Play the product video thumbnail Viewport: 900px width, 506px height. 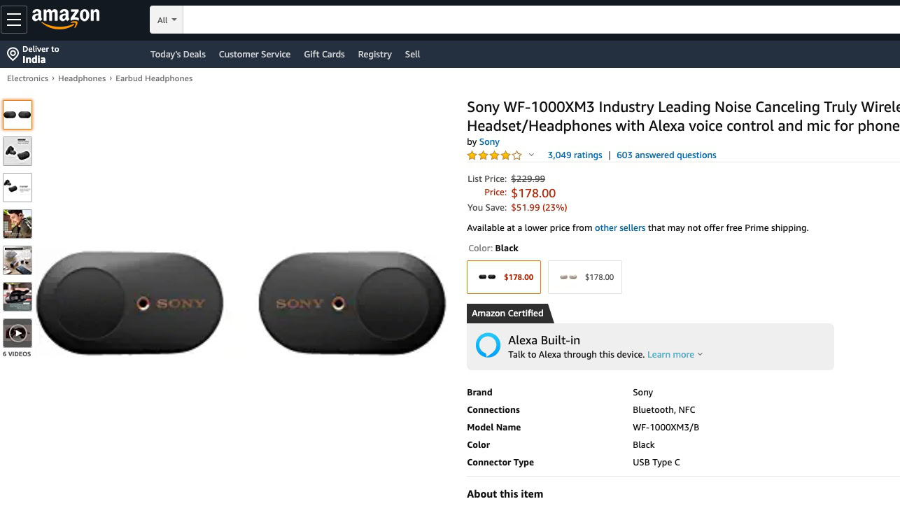tap(17, 333)
